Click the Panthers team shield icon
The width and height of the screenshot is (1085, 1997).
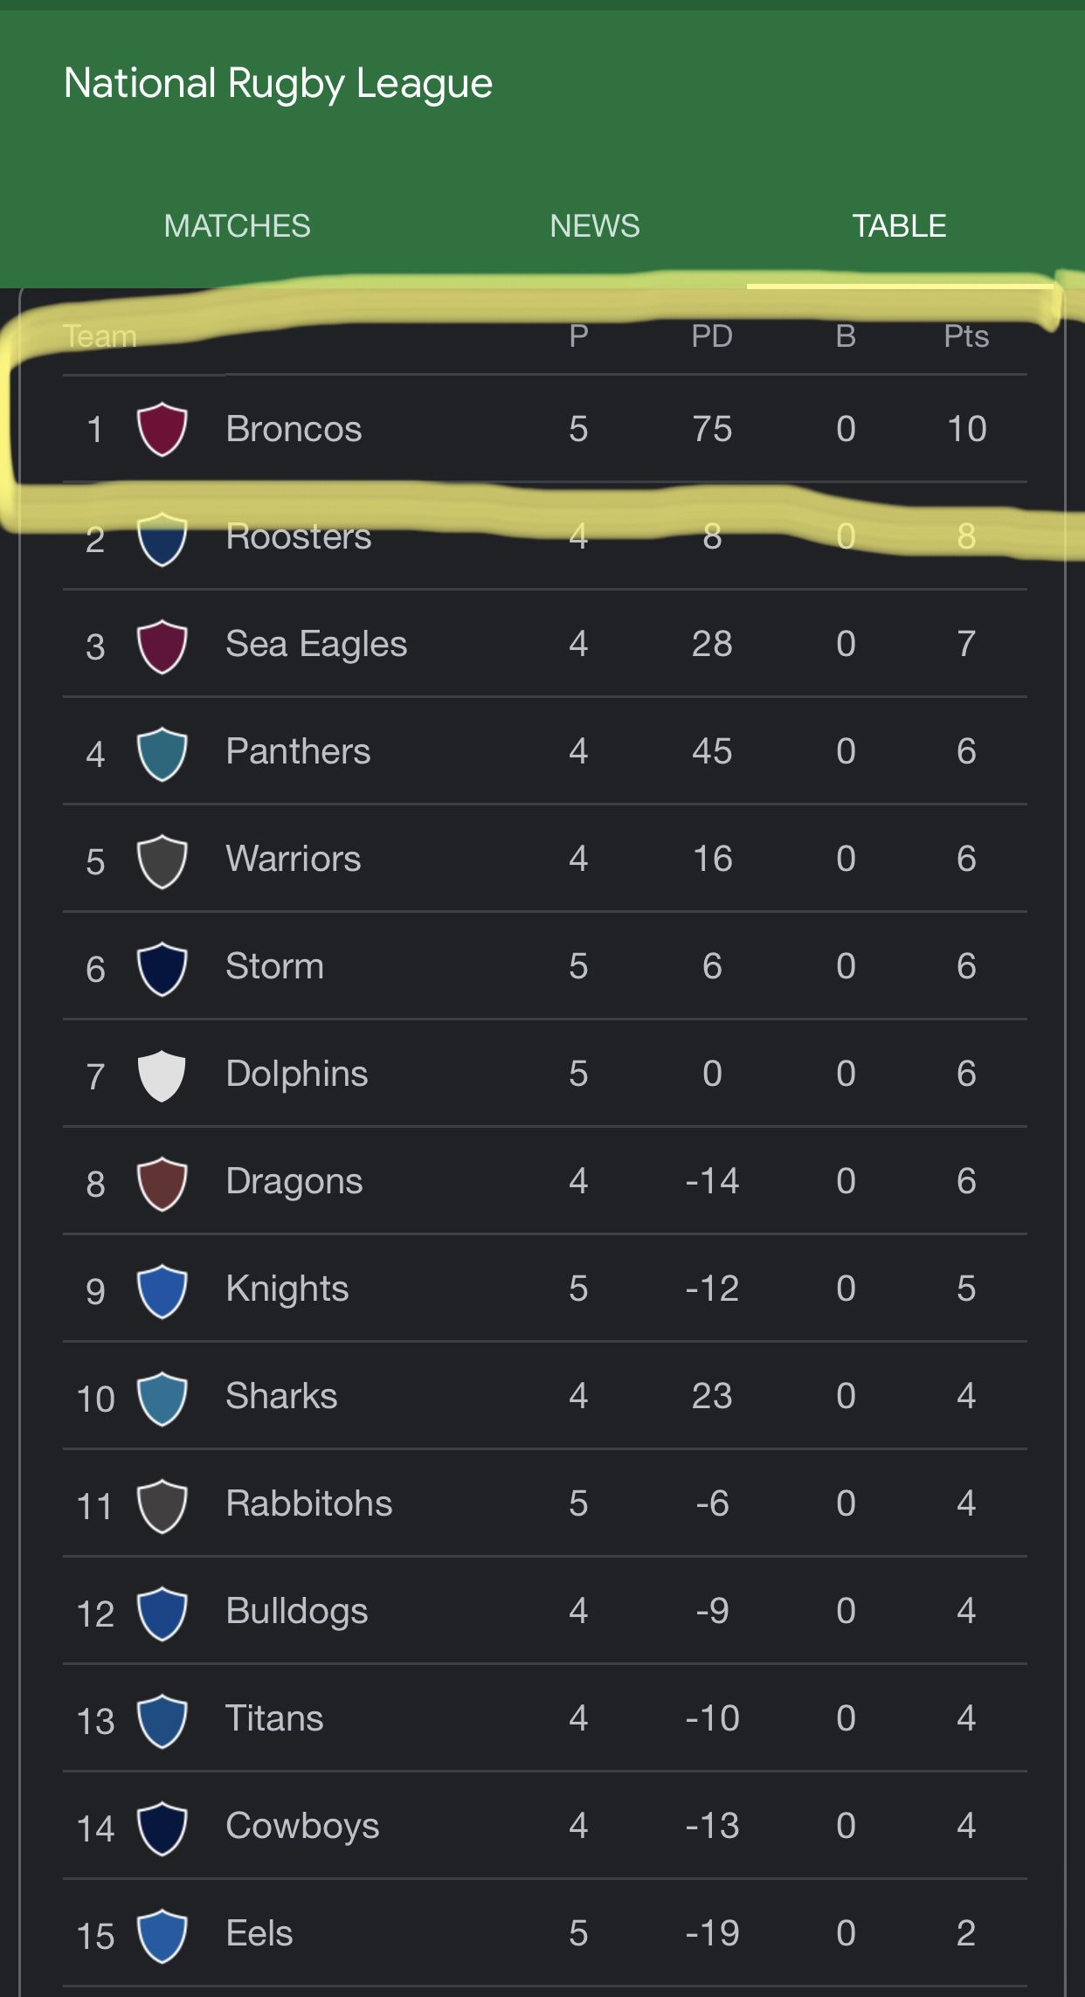tap(162, 753)
